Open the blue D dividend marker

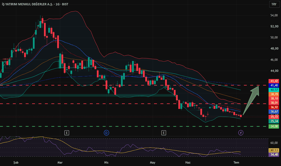(106, 133)
